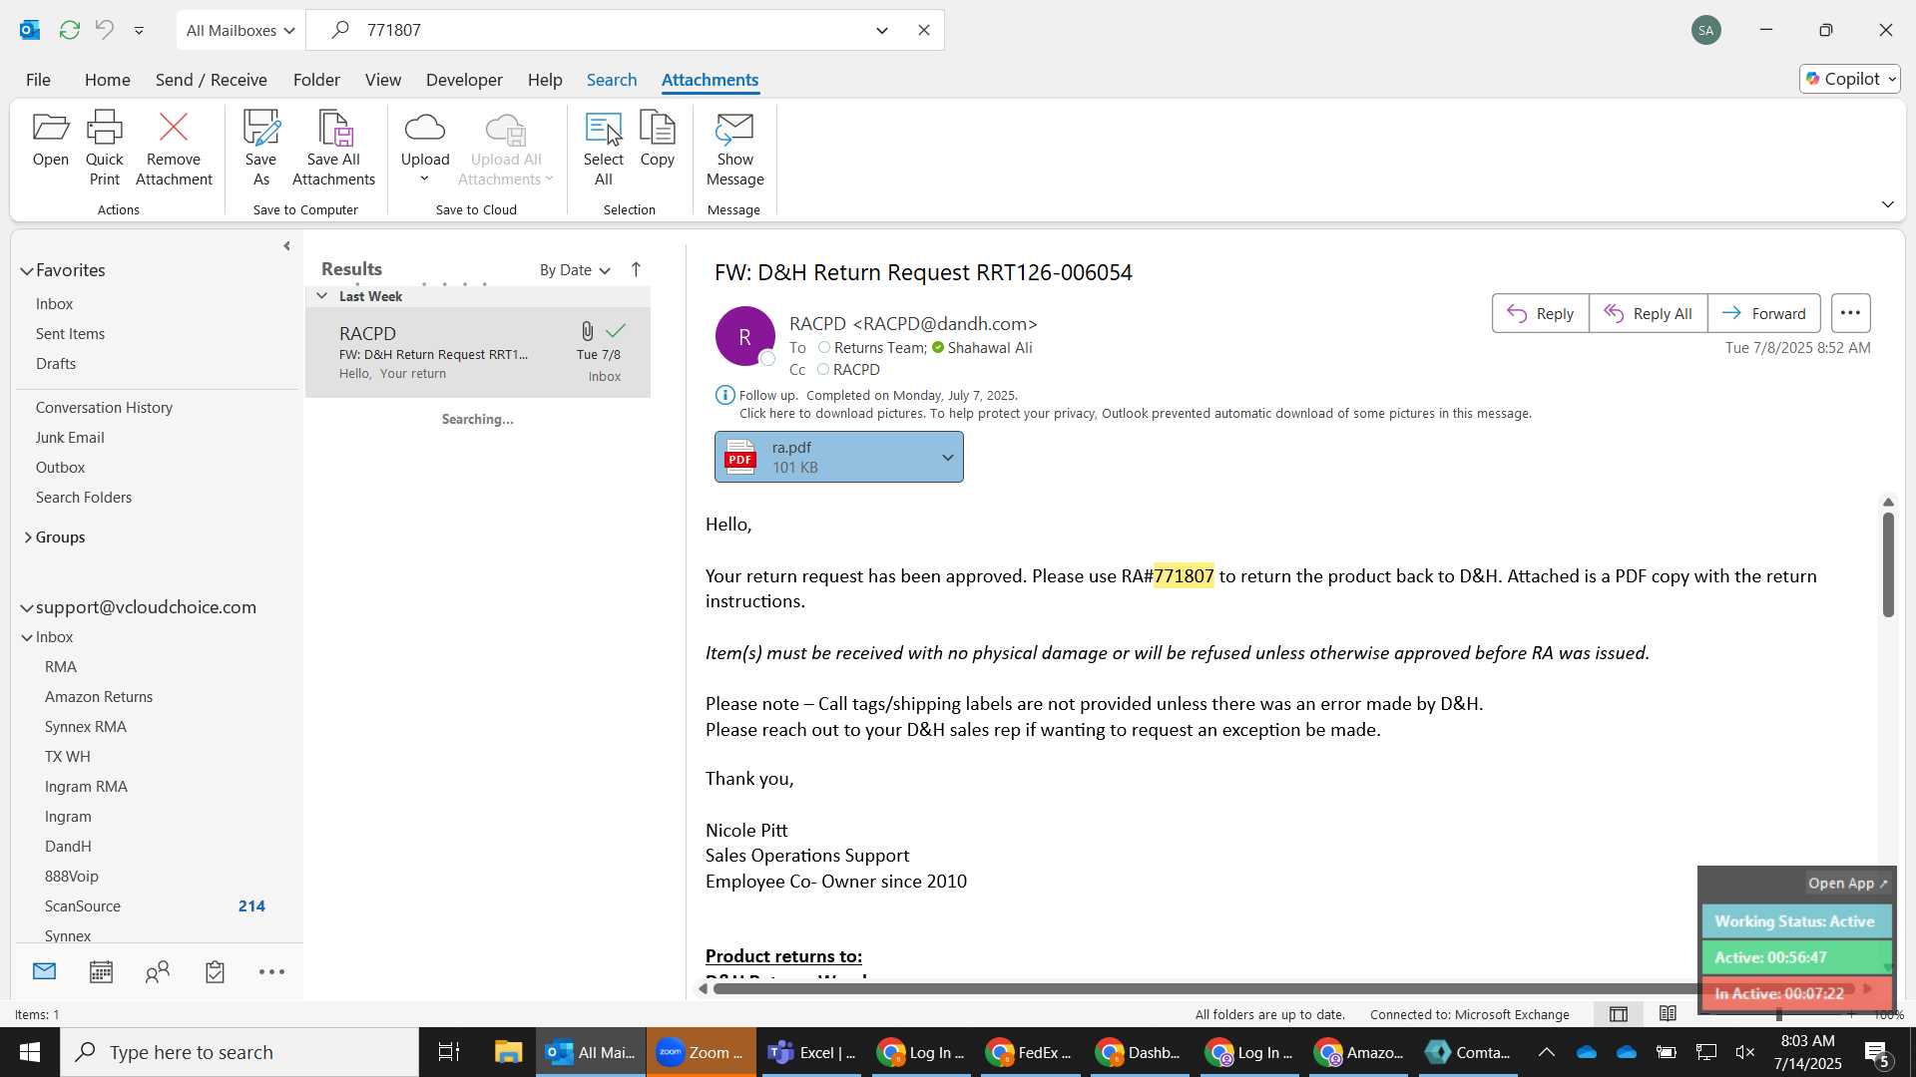Reverse sort order arrow in Results
Viewport: 1916px width, 1077px height.
[x=636, y=269]
